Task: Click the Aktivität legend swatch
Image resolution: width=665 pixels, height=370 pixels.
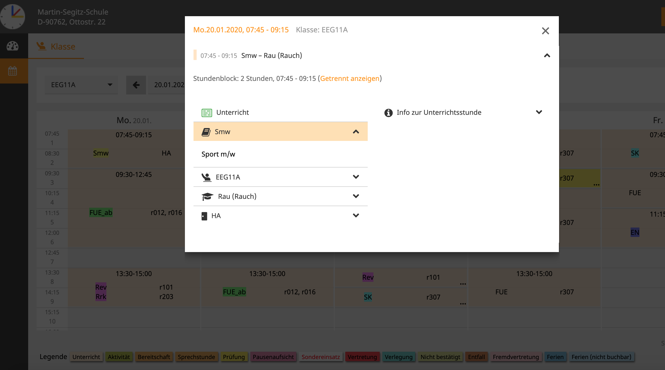Action: [119, 357]
